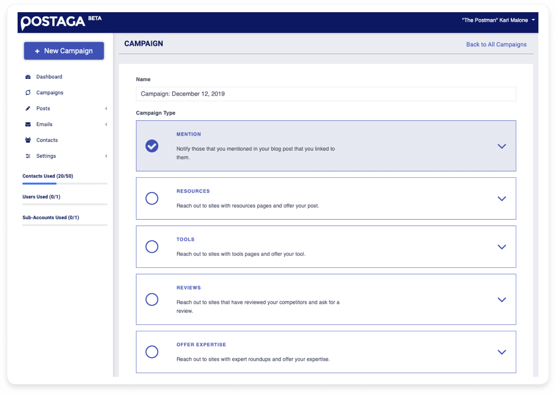Click the Settings filter icon

[x=28, y=156]
